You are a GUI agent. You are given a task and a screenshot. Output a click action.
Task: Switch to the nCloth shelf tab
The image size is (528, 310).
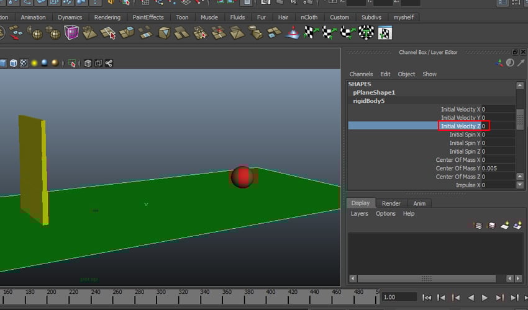[309, 17]
